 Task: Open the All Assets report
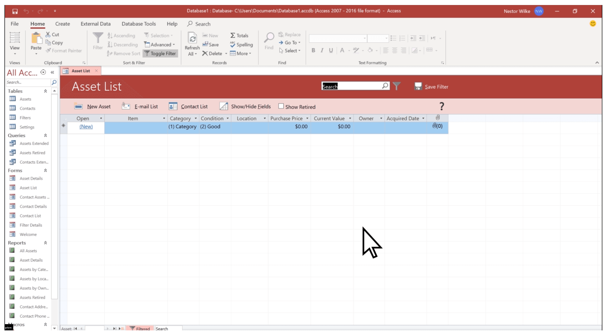28,251
